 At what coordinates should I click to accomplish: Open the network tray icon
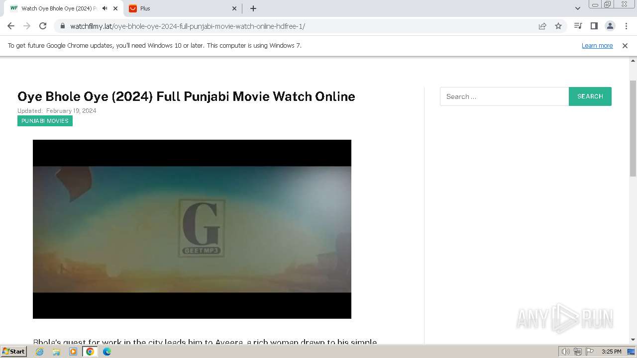click(578, 352)
